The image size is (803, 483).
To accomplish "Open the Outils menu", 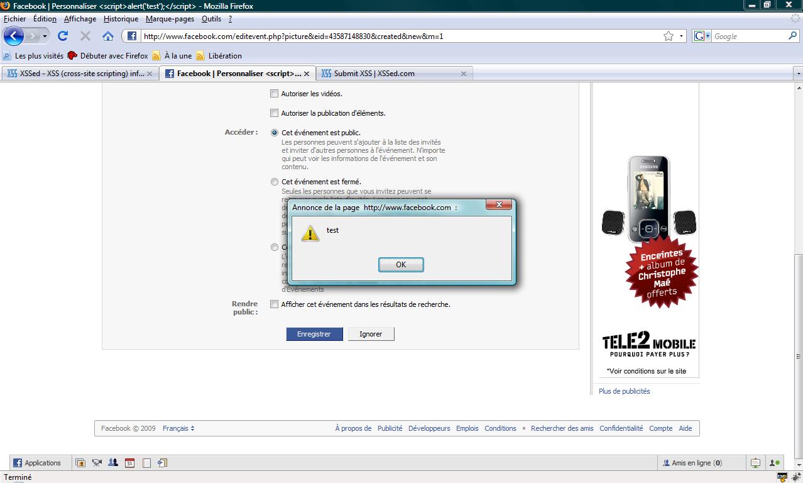I will tap(211, 19).
